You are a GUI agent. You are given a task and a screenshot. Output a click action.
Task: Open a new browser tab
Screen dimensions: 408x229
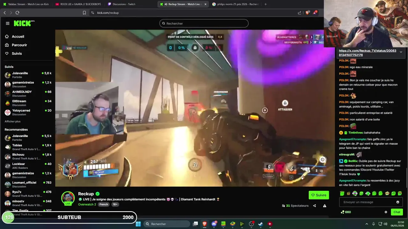(x=266, y=4)
